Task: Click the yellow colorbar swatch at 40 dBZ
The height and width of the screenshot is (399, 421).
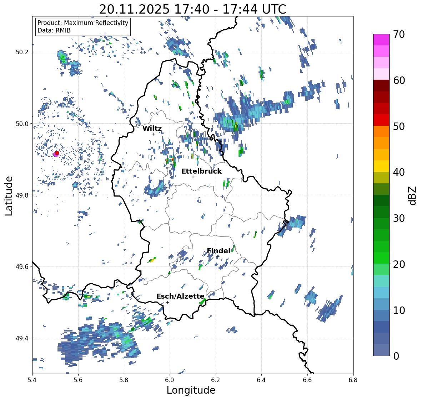Action: (381, 166)
